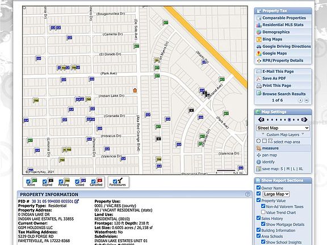Expand Custom Map Layers
Screen dimensions: 327x245
[x=283, y=134]
